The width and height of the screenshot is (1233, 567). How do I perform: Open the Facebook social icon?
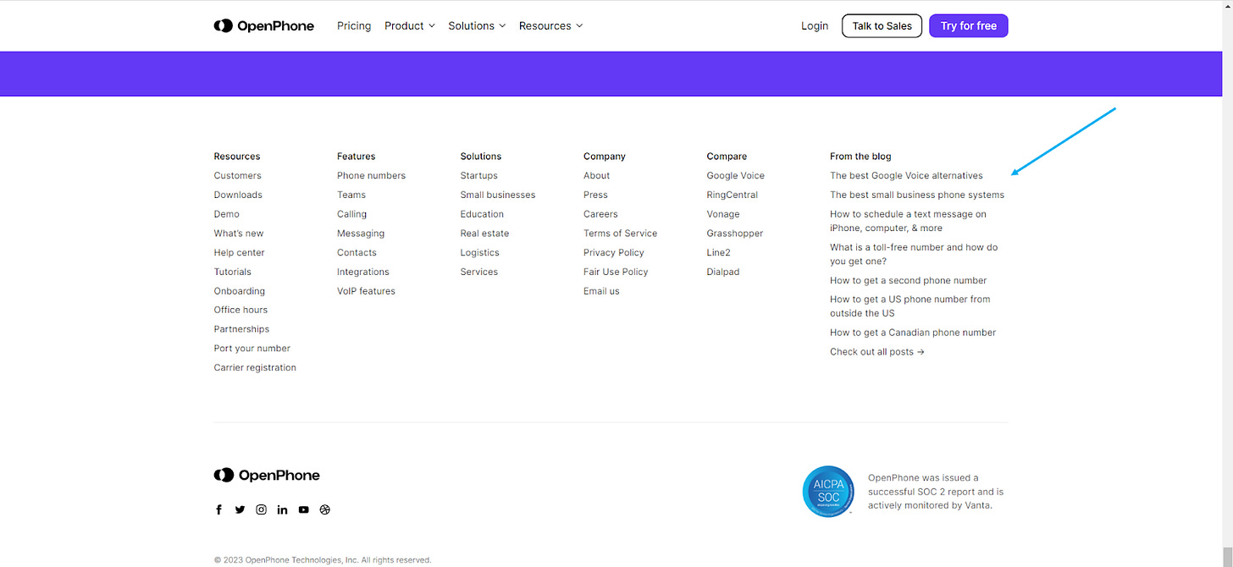218,509
